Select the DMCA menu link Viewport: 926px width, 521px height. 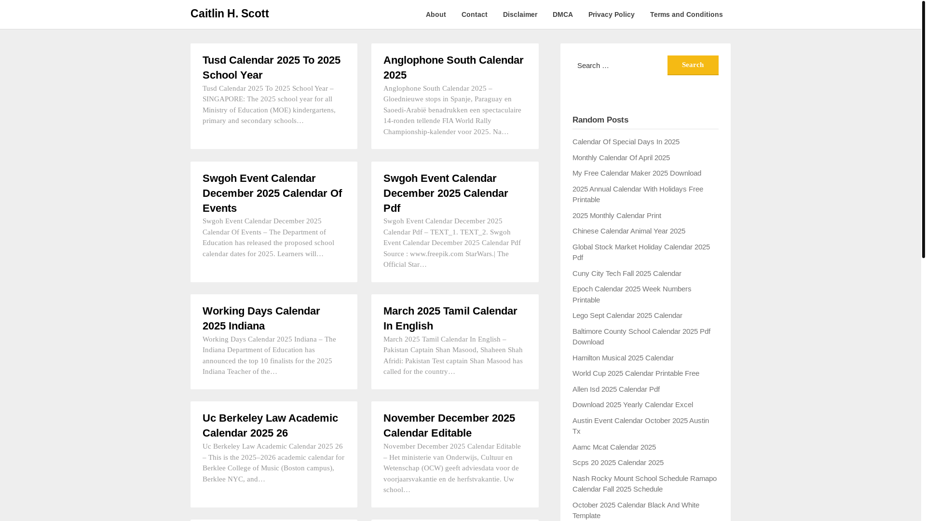(x=562, y=14)
